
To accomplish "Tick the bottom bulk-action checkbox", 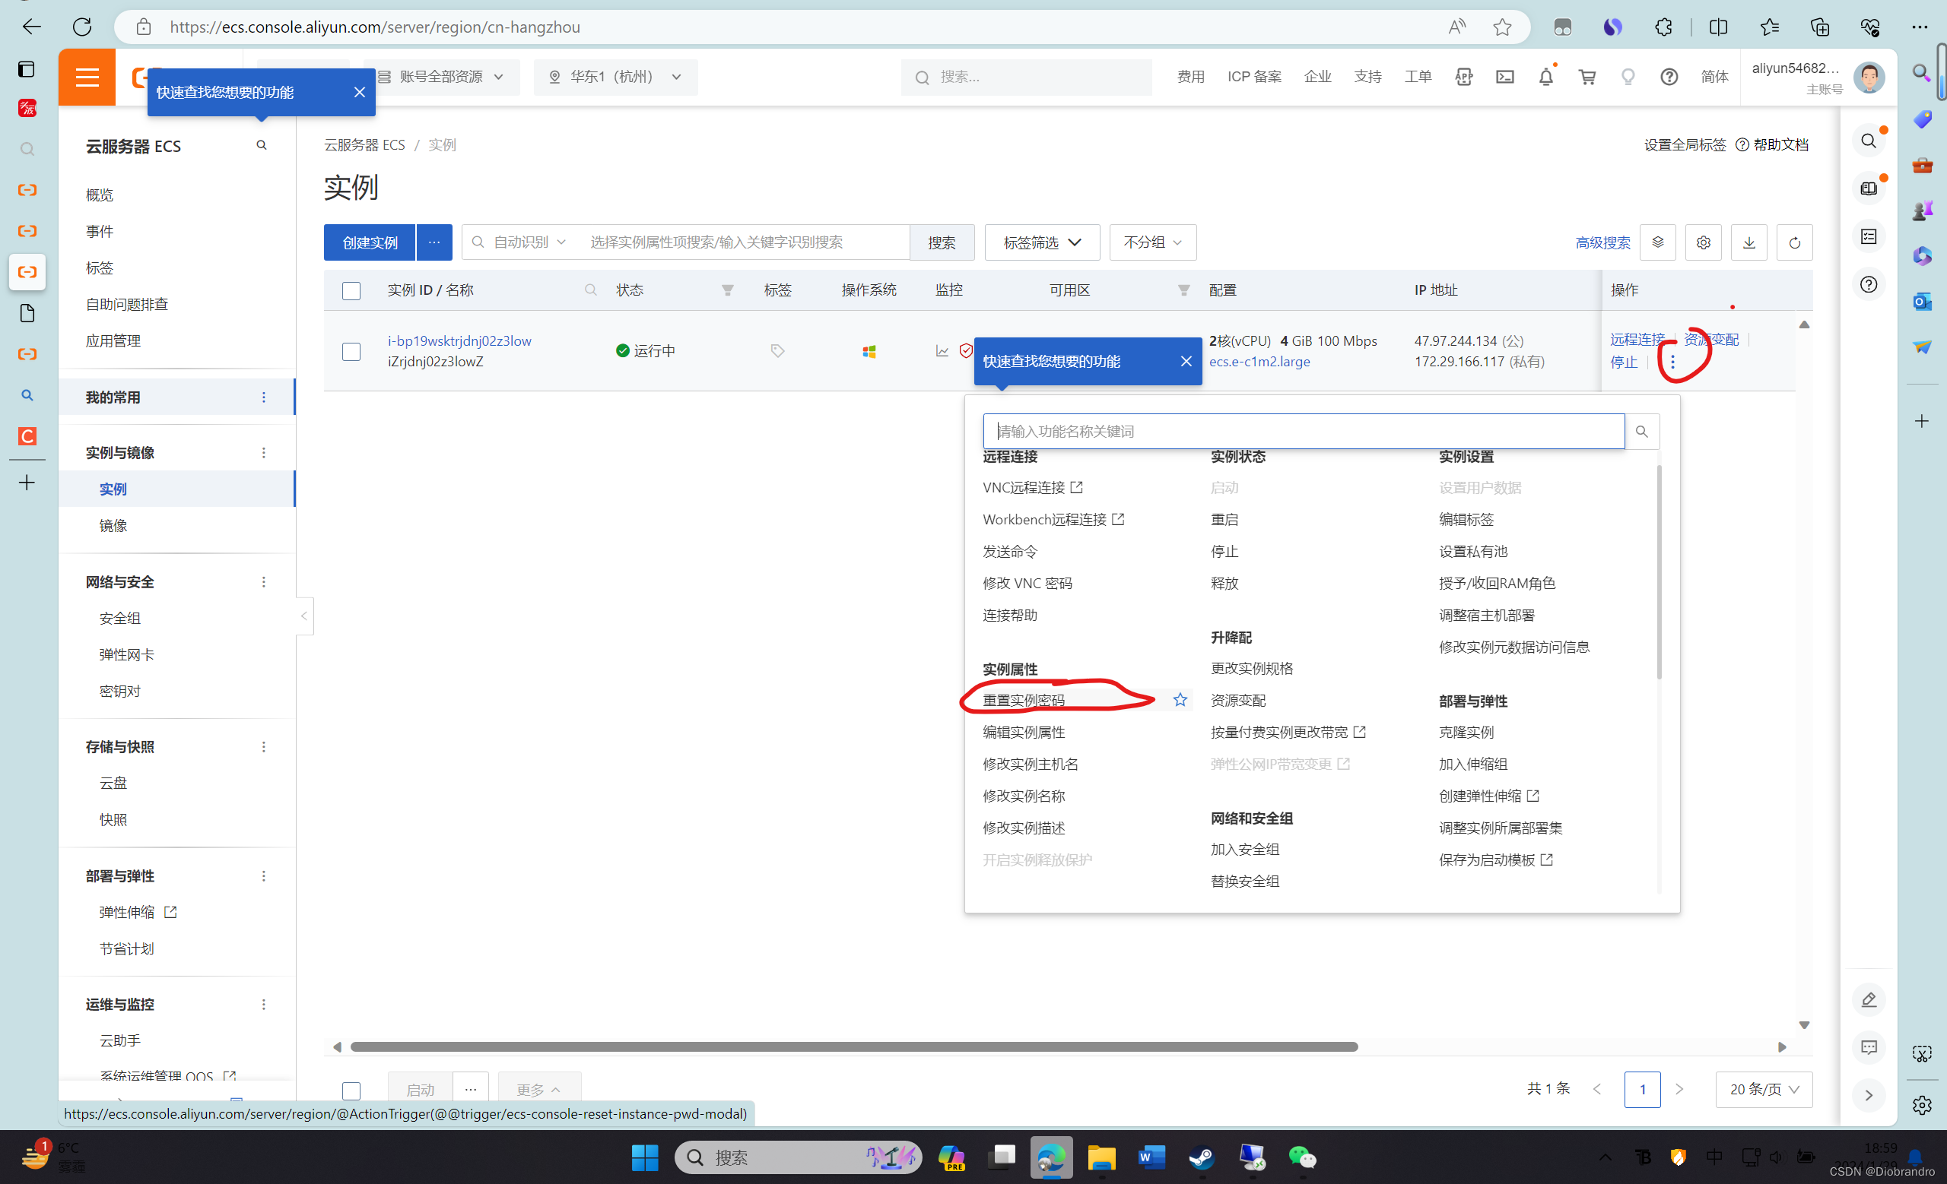I will coord(351,1090).
